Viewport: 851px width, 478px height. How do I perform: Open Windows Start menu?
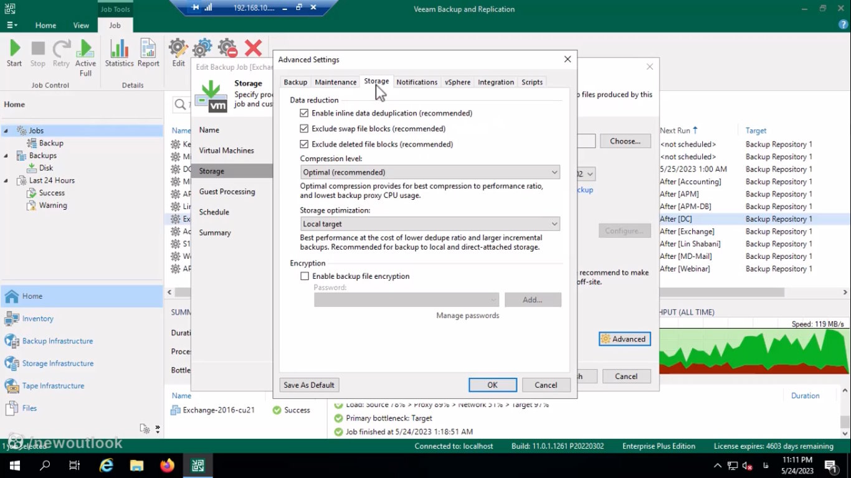coord(15,466)
